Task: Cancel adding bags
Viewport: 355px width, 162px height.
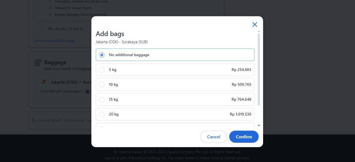Action: (x=213, y=137)
